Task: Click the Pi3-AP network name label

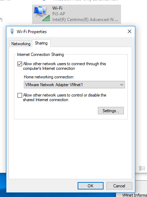Action: 59,14
